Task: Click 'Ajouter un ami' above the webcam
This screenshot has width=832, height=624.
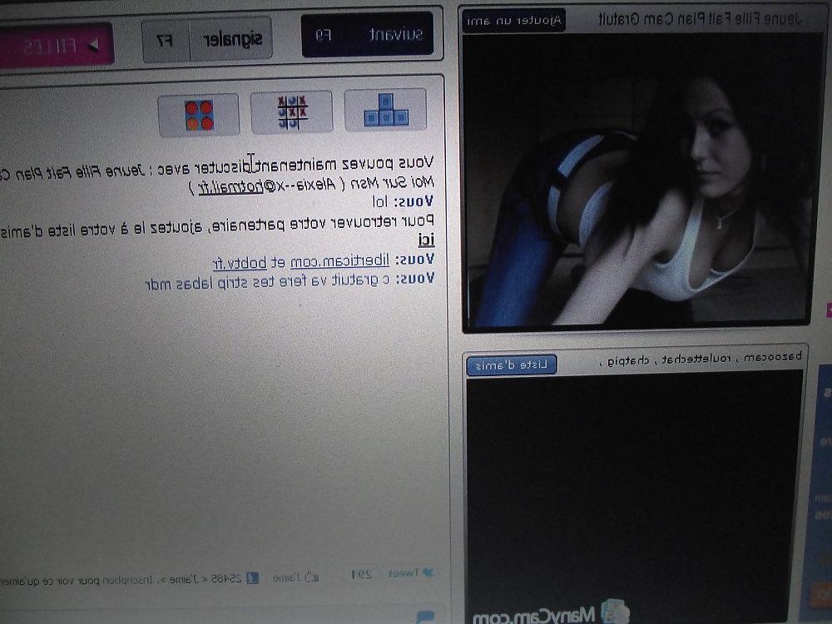Action: pos(513,21)
